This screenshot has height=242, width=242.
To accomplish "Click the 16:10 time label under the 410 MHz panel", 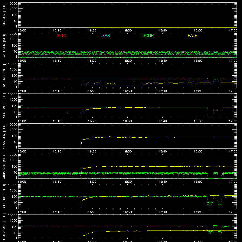I will (x=57, y=61).
